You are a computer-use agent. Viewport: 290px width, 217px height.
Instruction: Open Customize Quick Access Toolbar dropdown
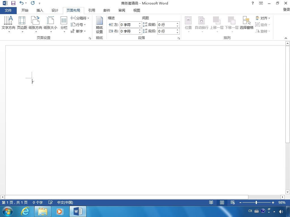pos(39,3)
